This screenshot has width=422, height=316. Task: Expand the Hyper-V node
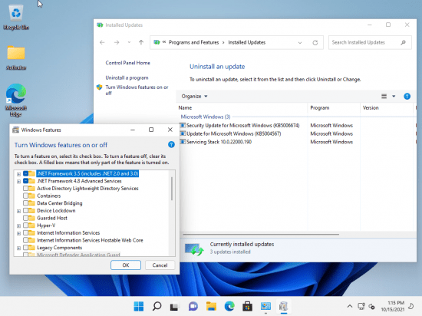(x=18, y=226)
